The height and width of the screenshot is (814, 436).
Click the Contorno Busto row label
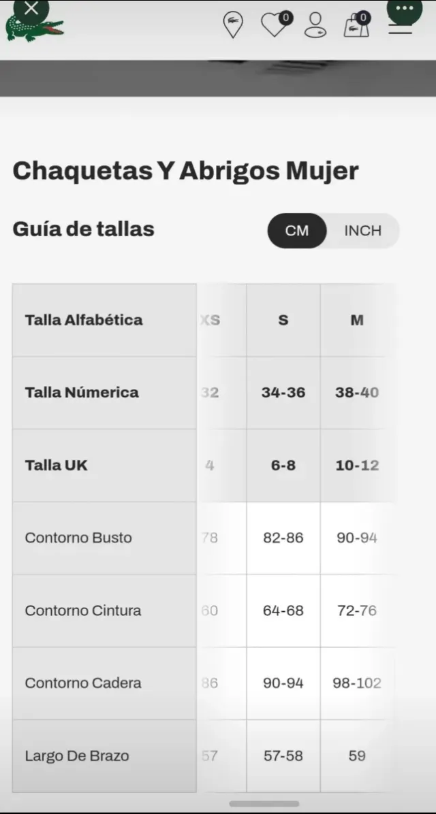pos(78,538)
